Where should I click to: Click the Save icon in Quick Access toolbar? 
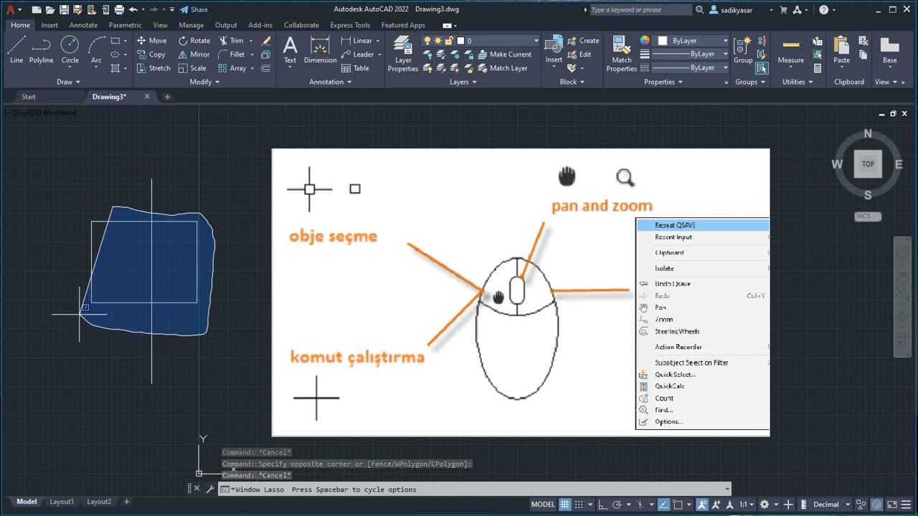point(64,9)
